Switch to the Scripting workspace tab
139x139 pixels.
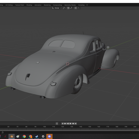[81, 5]
